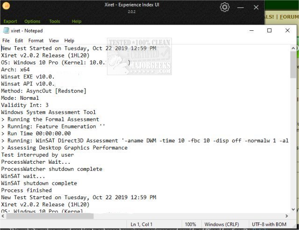
Task: Open the Export menu in Xiret
Action: point(10,21)
